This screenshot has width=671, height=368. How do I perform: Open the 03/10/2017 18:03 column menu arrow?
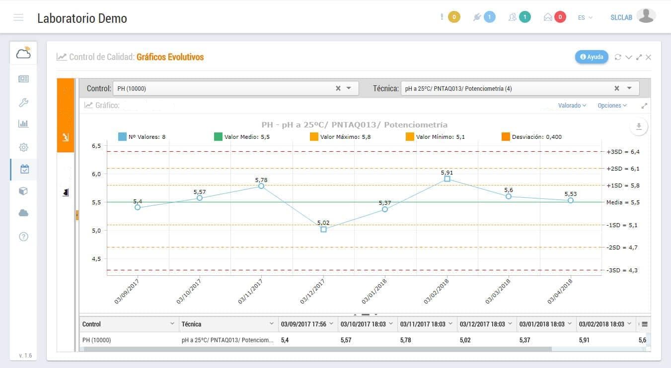(x=391, y=324)
